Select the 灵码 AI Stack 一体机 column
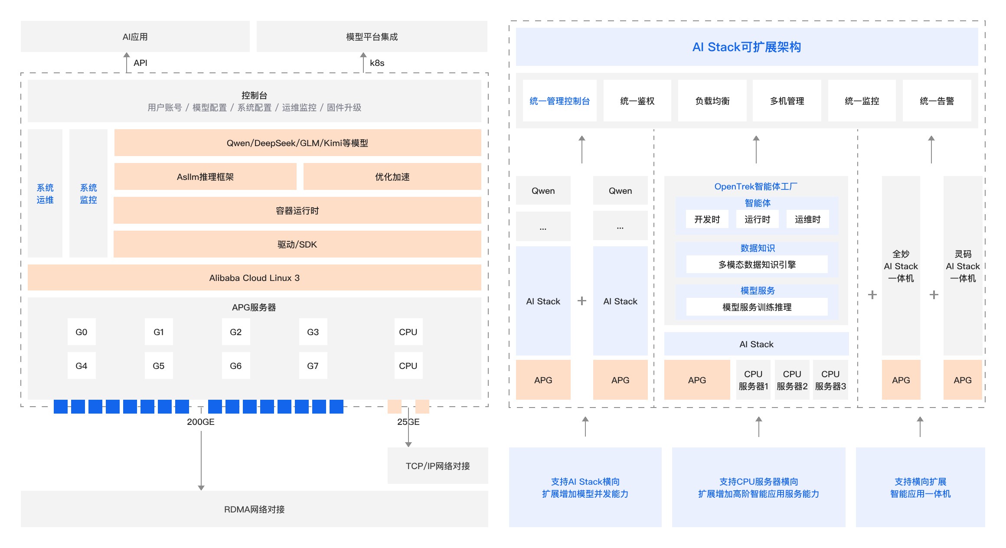Image resolution: width=1006 pixels, height=548 pixels. [963, 266]
